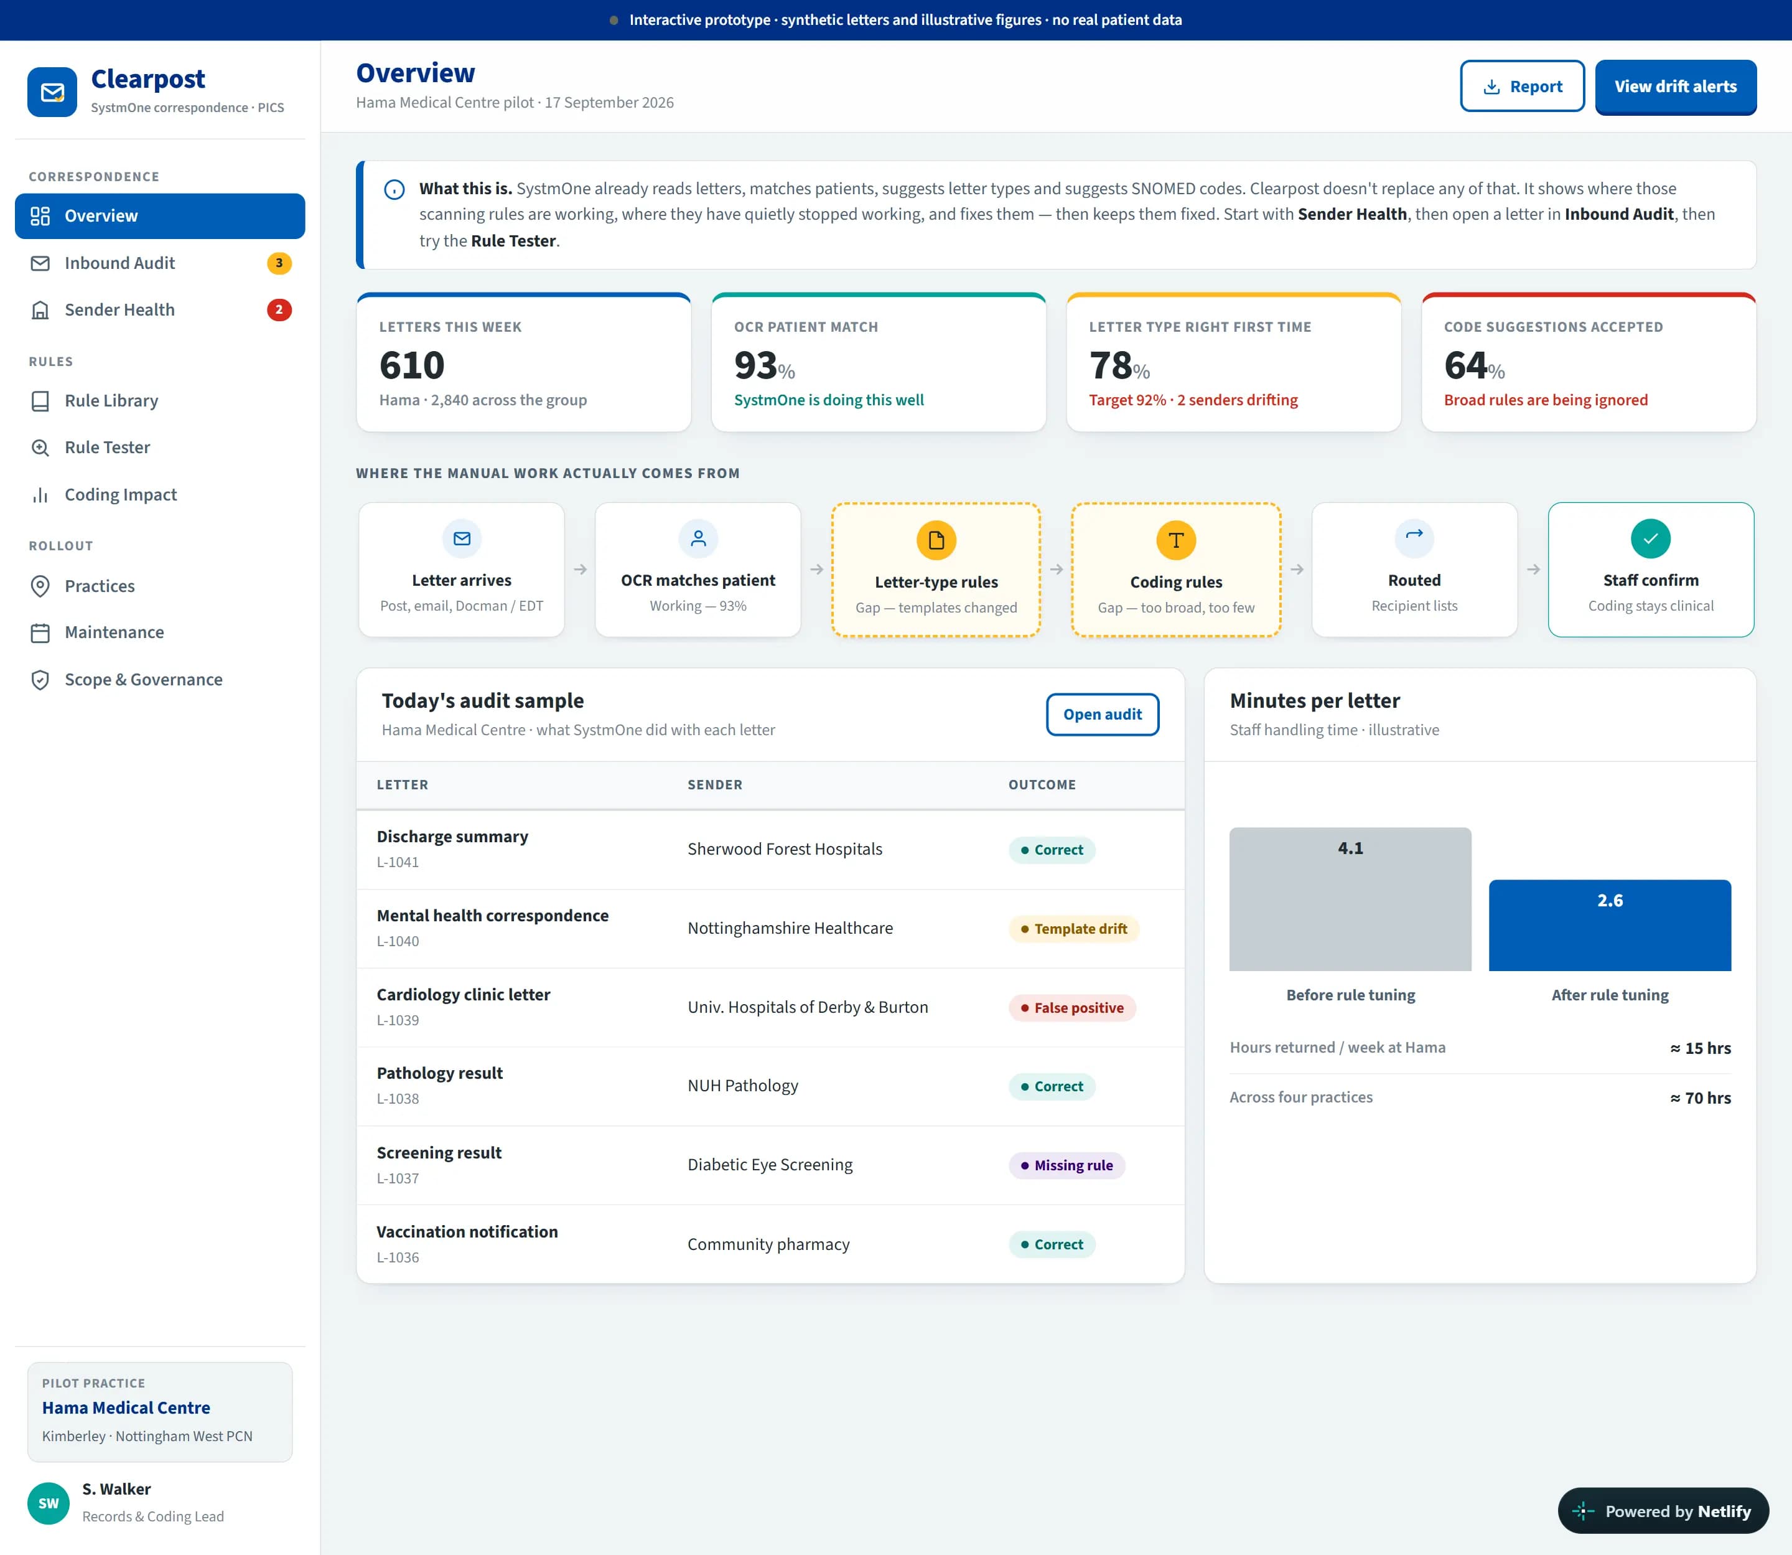
Task: Click the Letter-type rules document icon
Action: tap(936, 540)
